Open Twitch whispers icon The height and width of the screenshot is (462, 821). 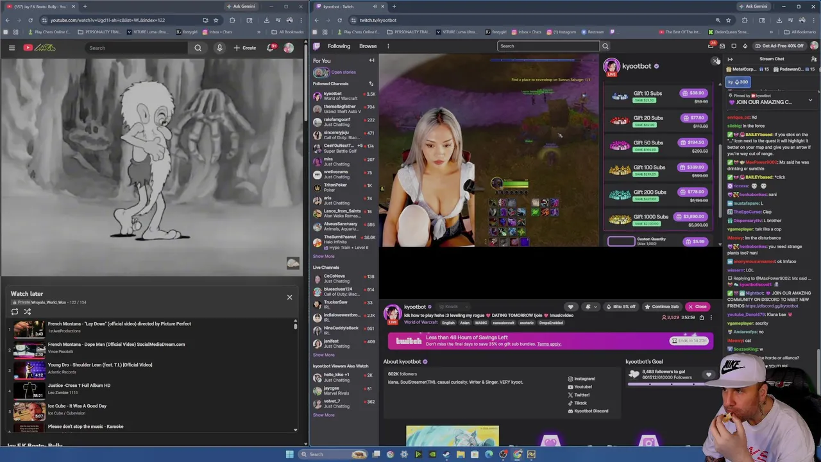click(x=734, y=46)
